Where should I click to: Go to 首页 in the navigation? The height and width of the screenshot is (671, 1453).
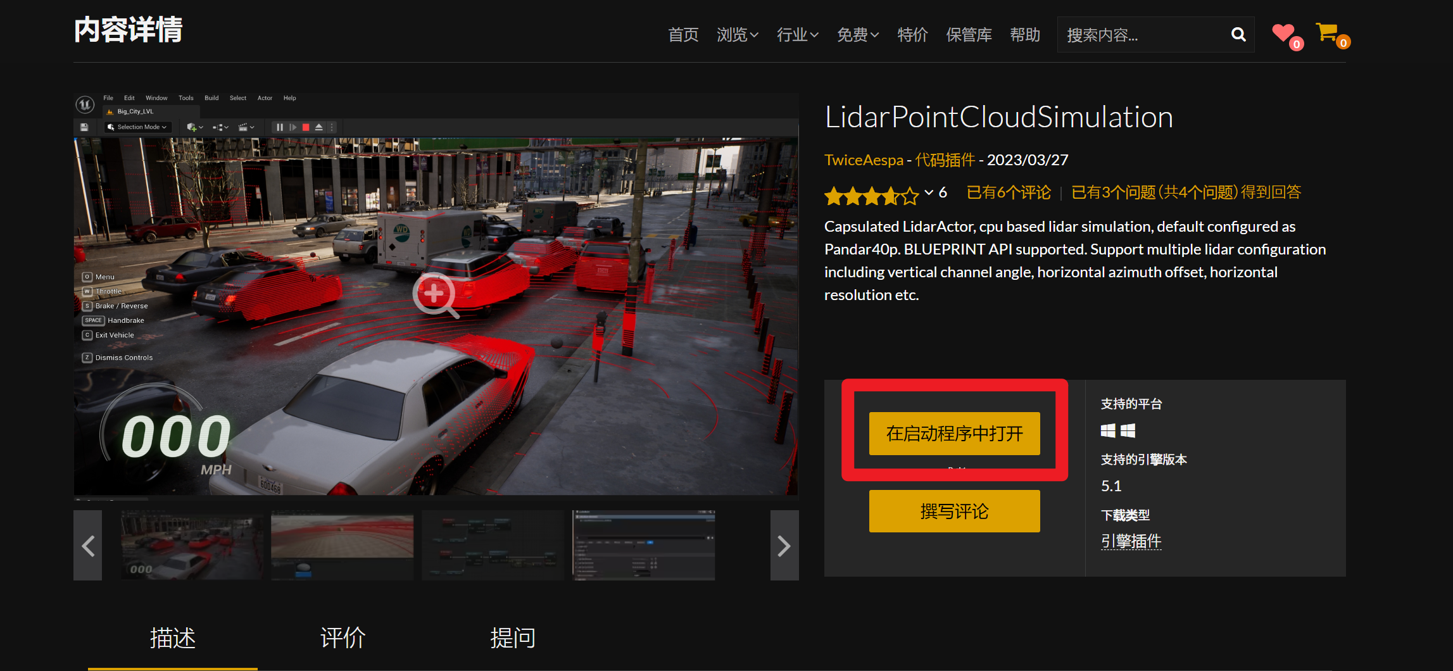(683, 35)
